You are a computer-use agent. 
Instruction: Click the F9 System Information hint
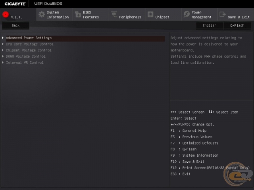click(x=194, y=156)
